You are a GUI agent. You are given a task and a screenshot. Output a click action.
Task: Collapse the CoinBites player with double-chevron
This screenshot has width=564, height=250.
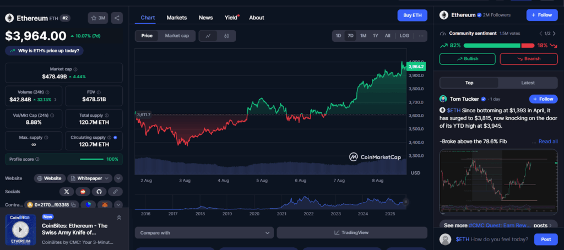[119, 218]
